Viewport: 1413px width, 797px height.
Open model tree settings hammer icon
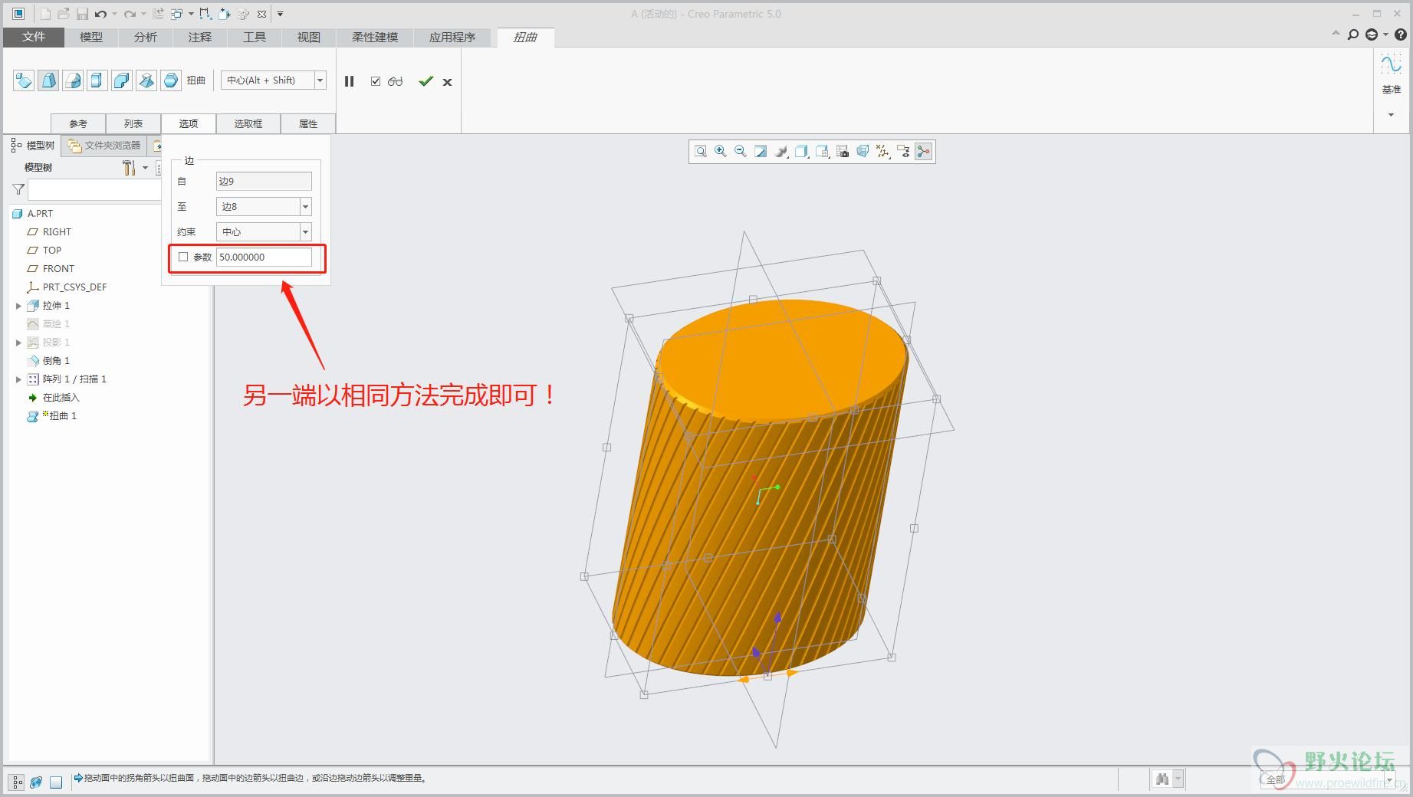pos(129,168)
